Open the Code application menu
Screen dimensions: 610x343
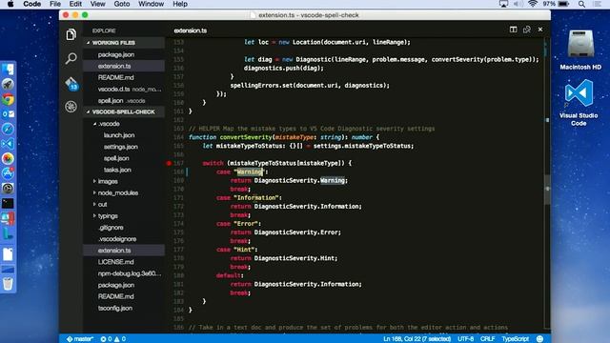point(31,4)
